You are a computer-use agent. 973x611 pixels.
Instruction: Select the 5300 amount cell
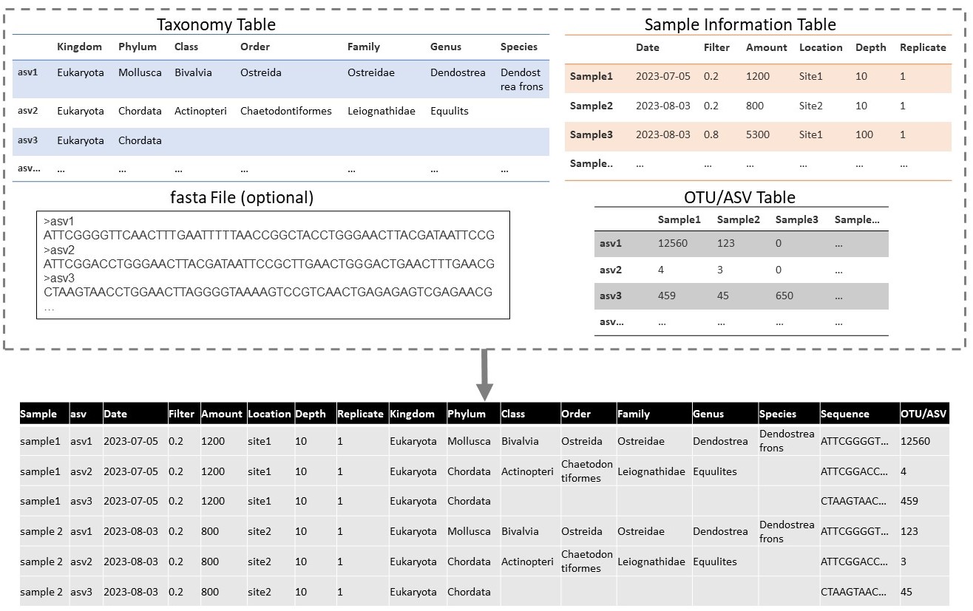click(758, 134)
